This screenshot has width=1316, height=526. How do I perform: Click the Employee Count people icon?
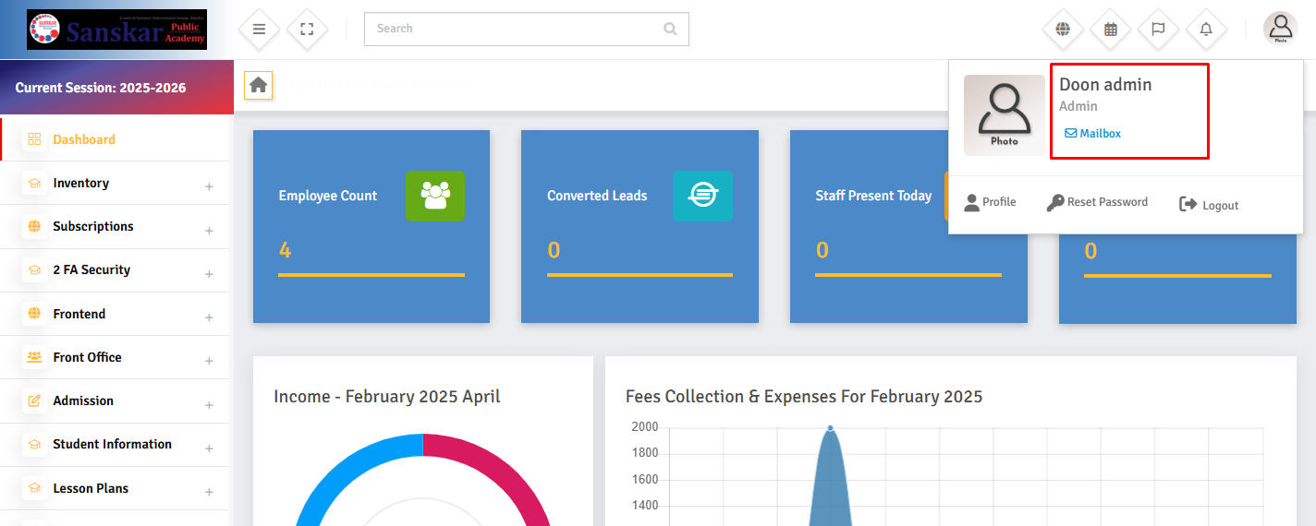(x=435, y=196)
